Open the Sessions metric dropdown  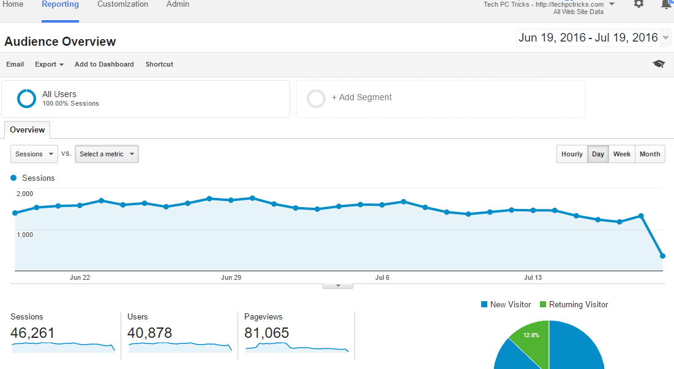(x=34, y=154)
